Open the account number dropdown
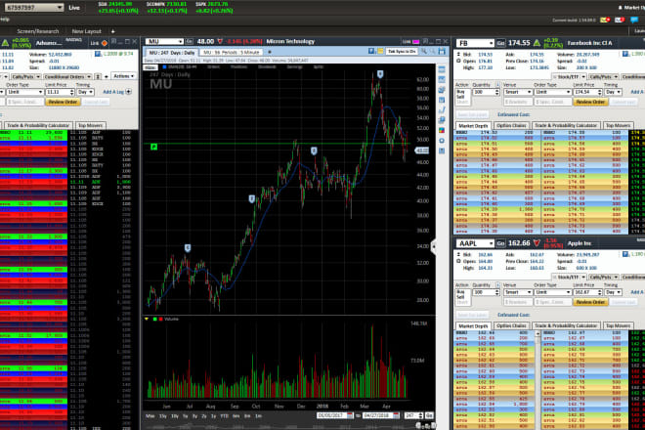The image size is (645, 430). 60,8
